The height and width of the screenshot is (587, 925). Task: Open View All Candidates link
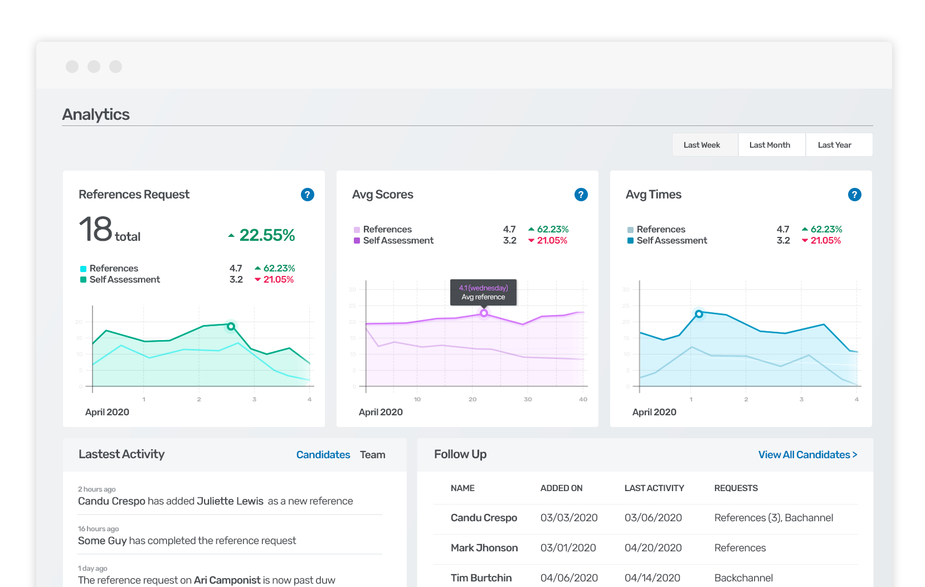pos(807,455)
